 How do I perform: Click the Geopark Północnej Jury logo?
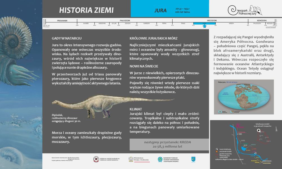(x=245, y=10)
